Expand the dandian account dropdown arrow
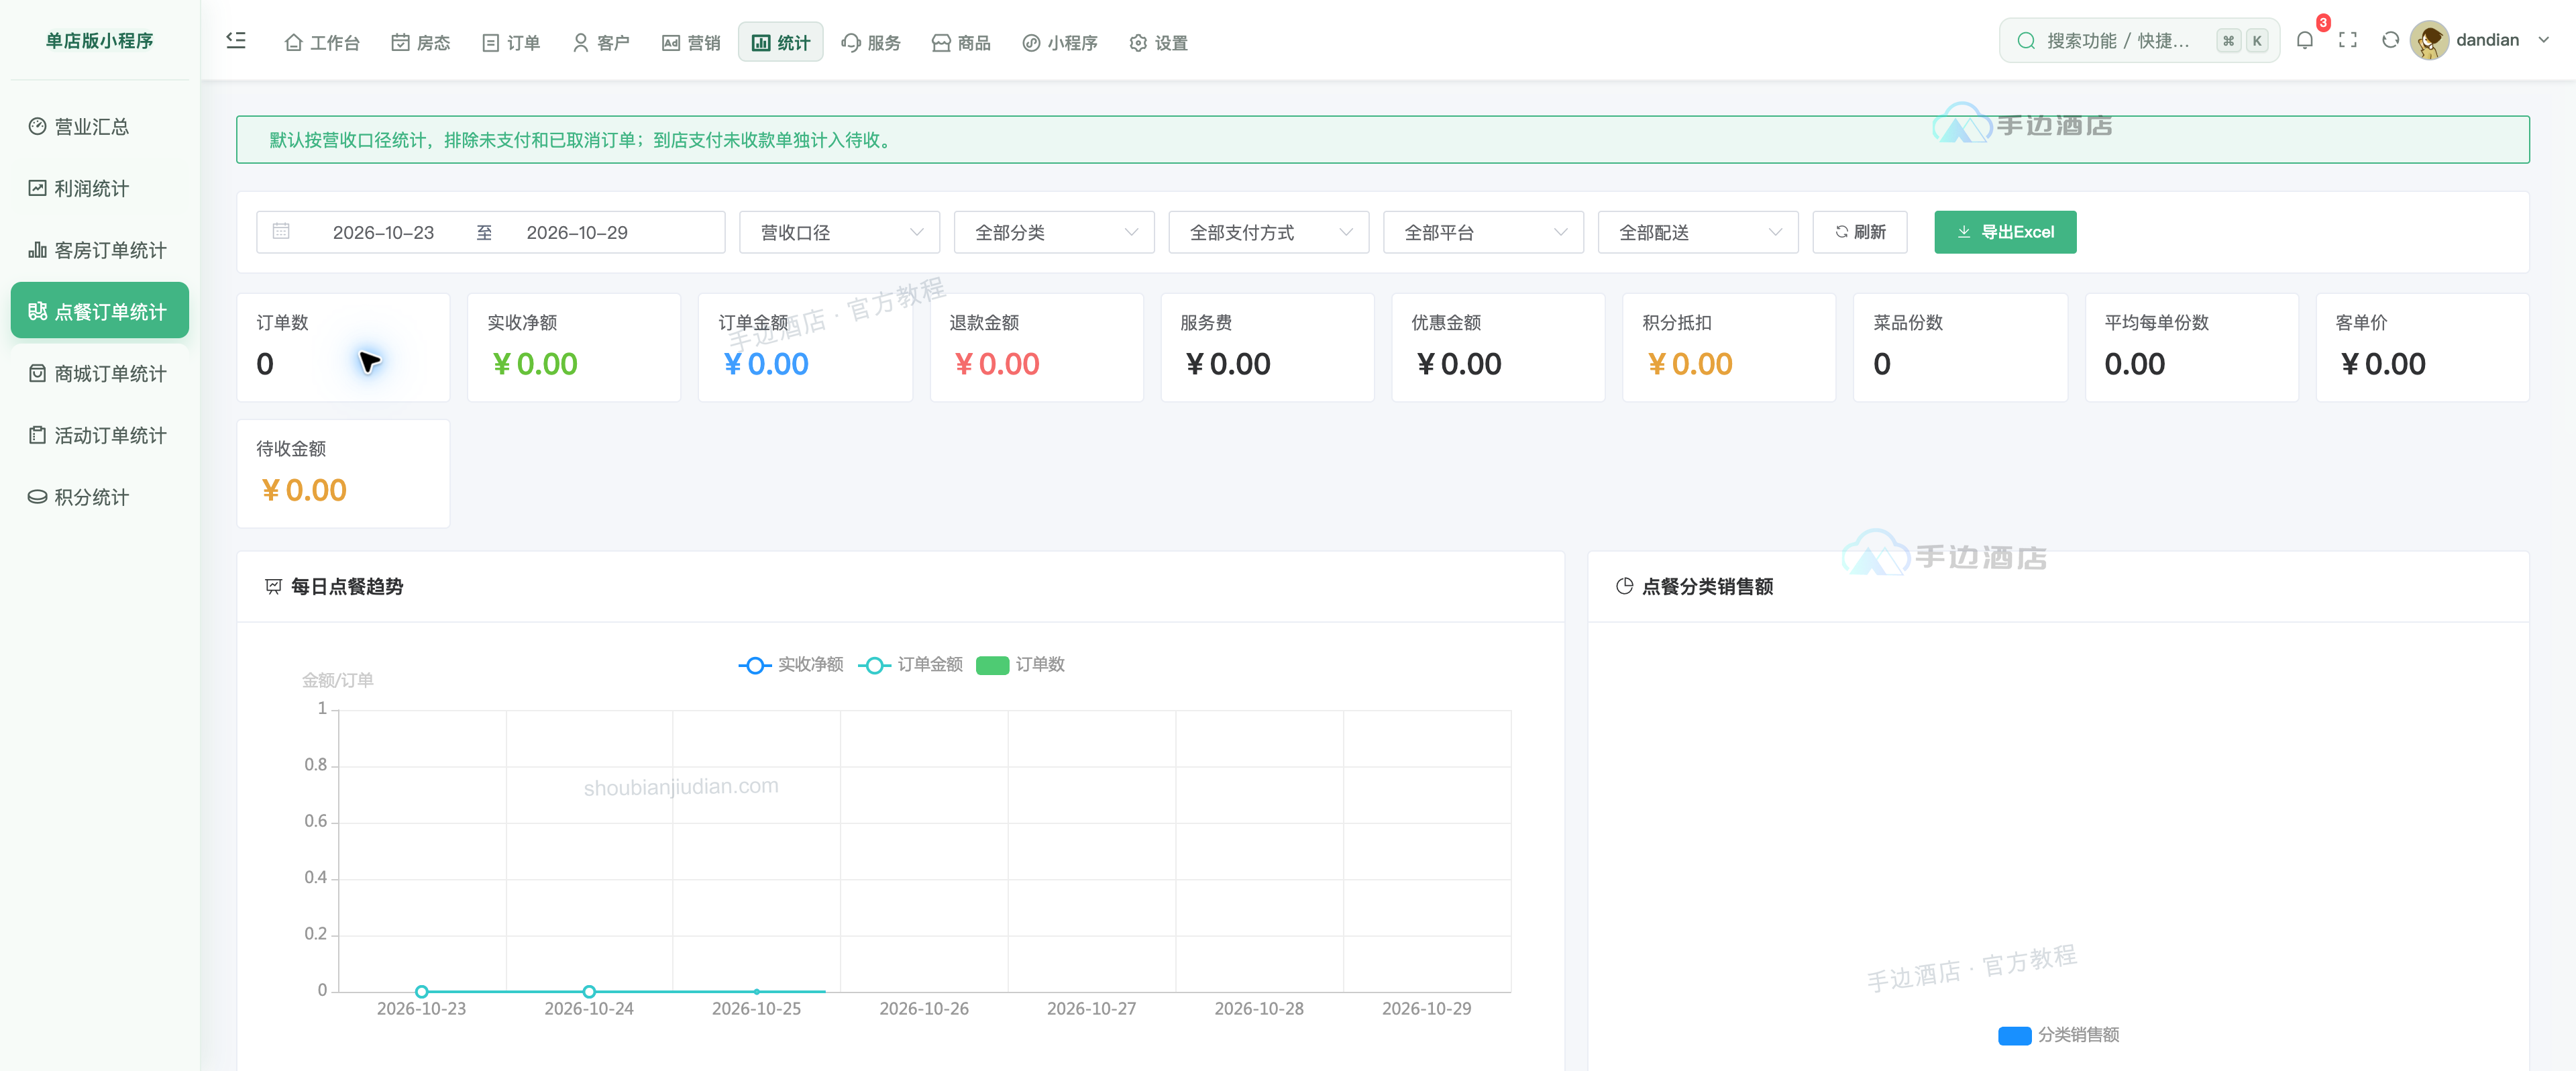The image size is (2576, 1071). tap(2543, 41)
